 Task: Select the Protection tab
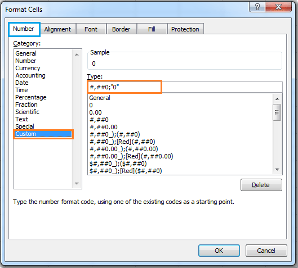click(x=185, y=29)
